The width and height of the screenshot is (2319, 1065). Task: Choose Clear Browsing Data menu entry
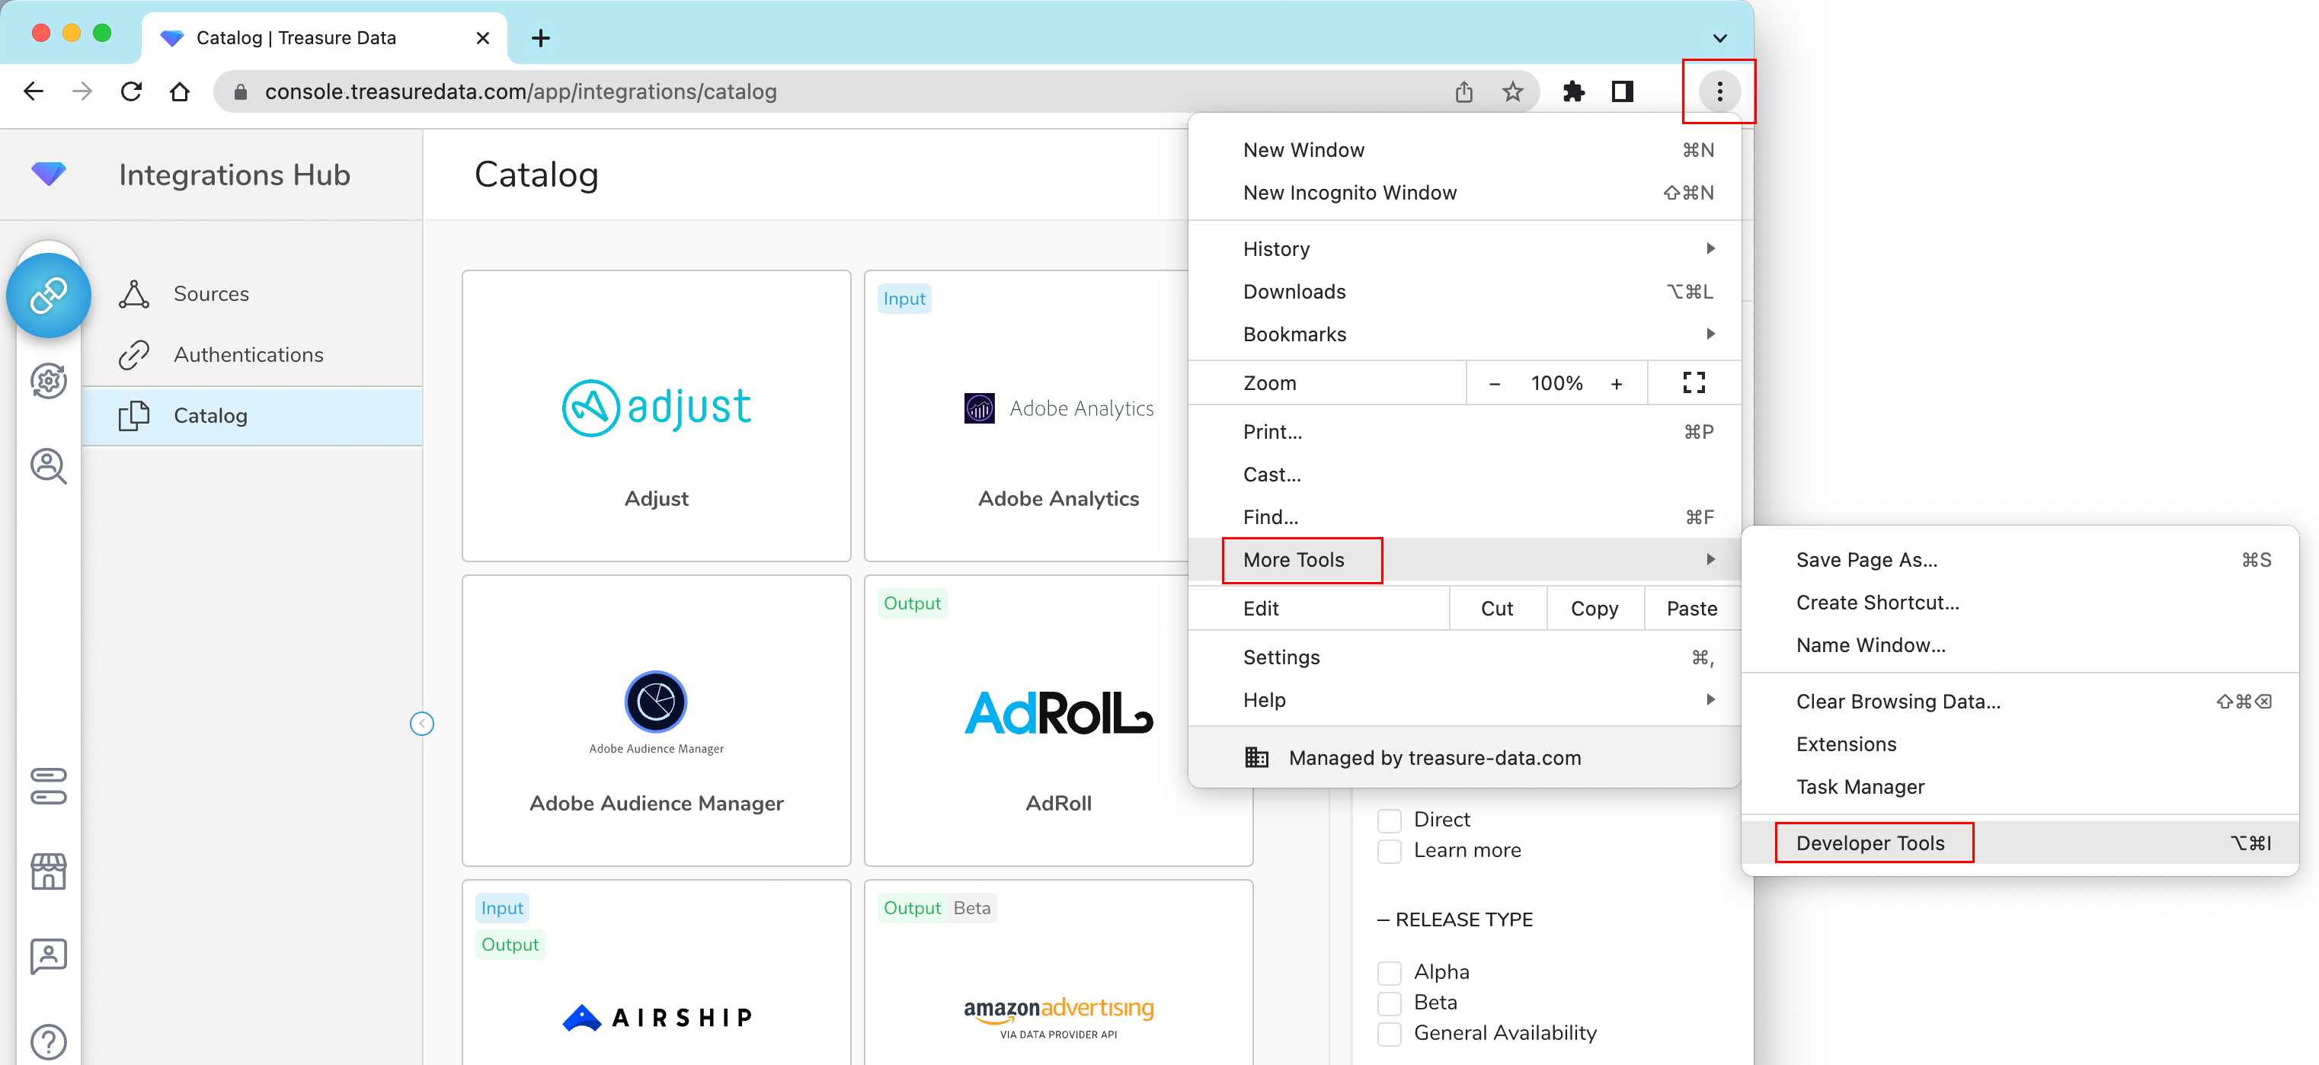1898,702
